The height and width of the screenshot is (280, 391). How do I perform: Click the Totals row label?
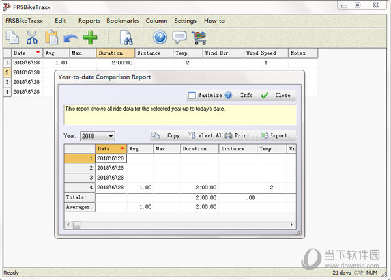80,197
